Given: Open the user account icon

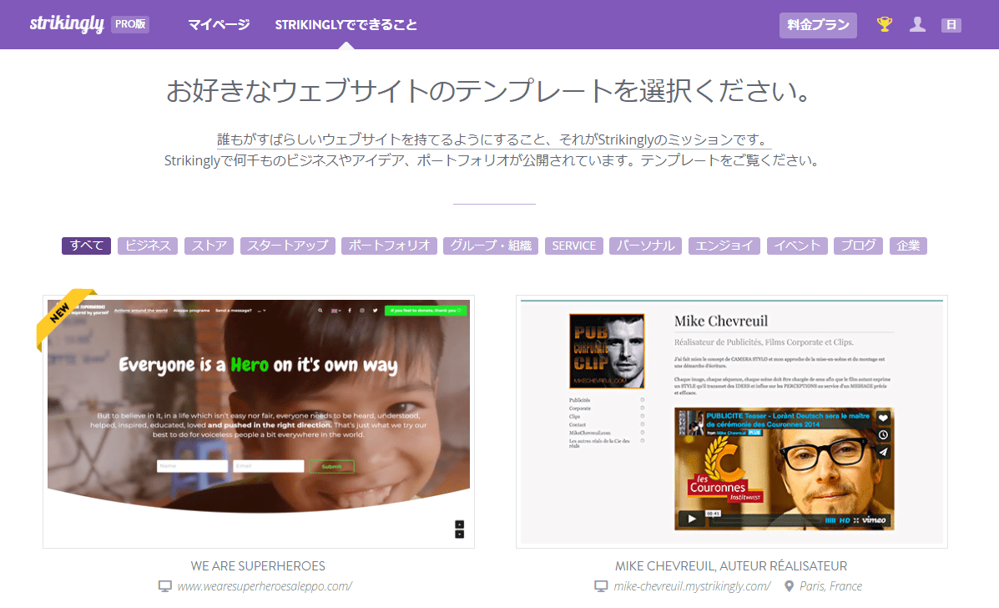Looking at the screenshot, I should (917, 24).
